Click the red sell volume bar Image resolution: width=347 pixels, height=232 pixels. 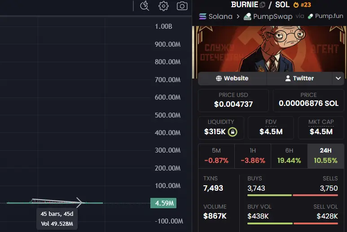coord(316,223)
